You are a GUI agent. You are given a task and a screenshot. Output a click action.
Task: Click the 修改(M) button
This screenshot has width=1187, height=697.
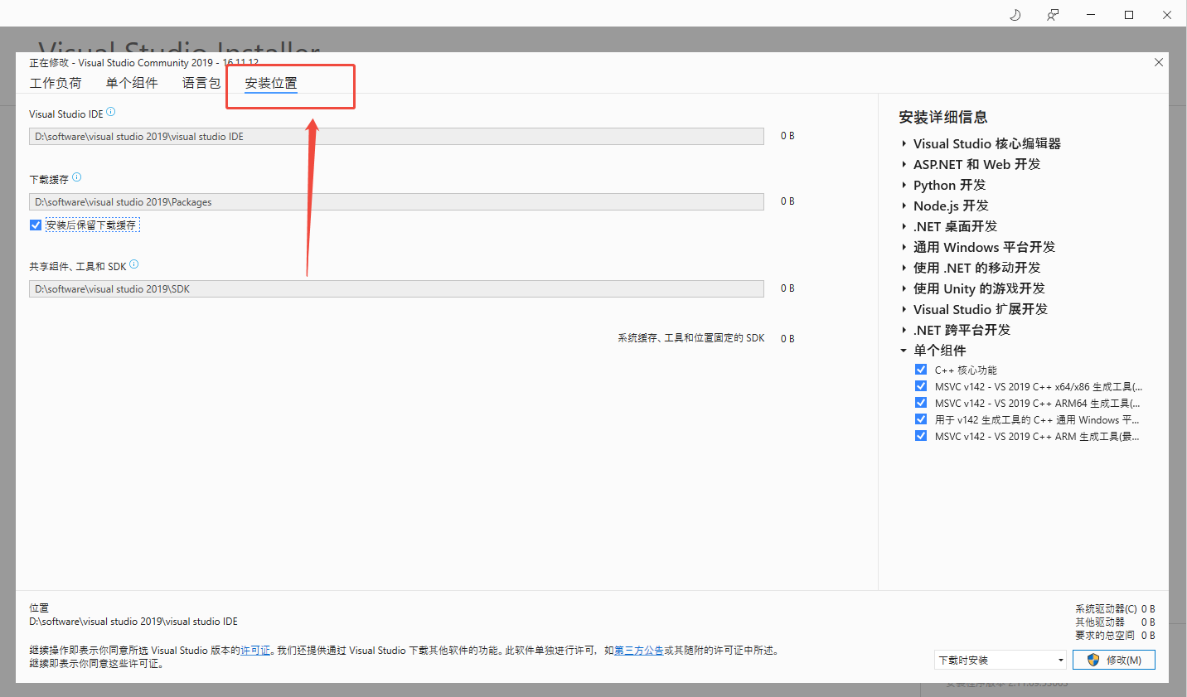(1114, 660)
